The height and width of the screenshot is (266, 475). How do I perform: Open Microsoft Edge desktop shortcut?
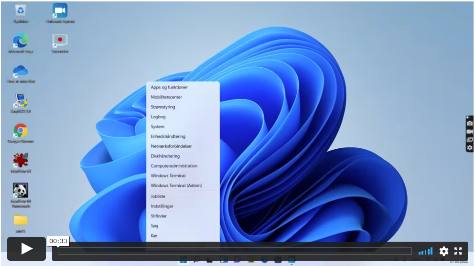point(20,41)
